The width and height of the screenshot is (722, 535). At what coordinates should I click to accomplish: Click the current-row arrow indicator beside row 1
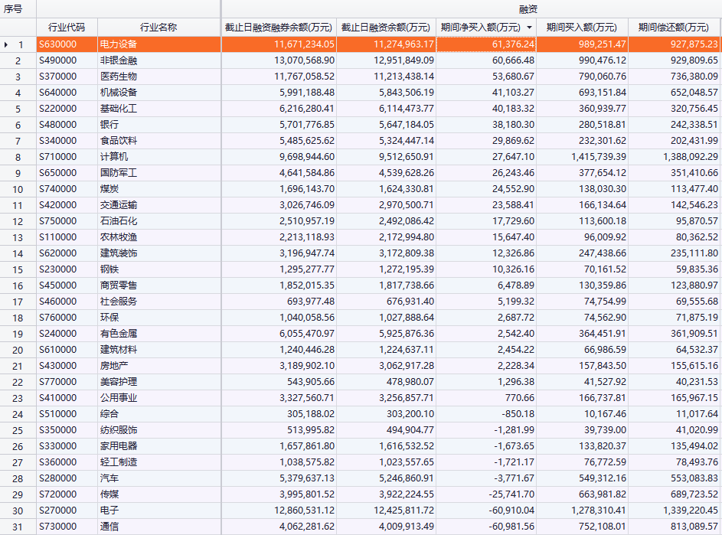pos(7,45)
